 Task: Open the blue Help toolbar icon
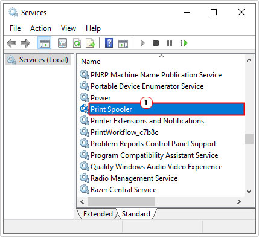(109, 43)
